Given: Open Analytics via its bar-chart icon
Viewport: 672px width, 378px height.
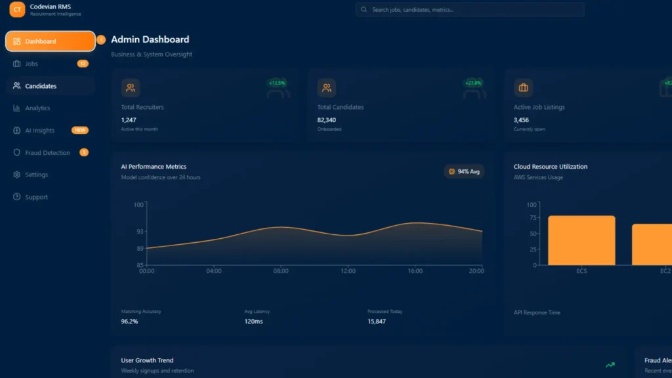Looking at the screenshot, I should 16,108.
